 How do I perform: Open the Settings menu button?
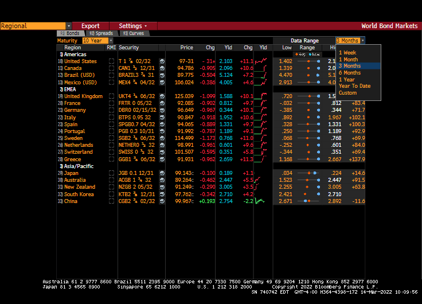pyautogui.click(x=132, y=26)
